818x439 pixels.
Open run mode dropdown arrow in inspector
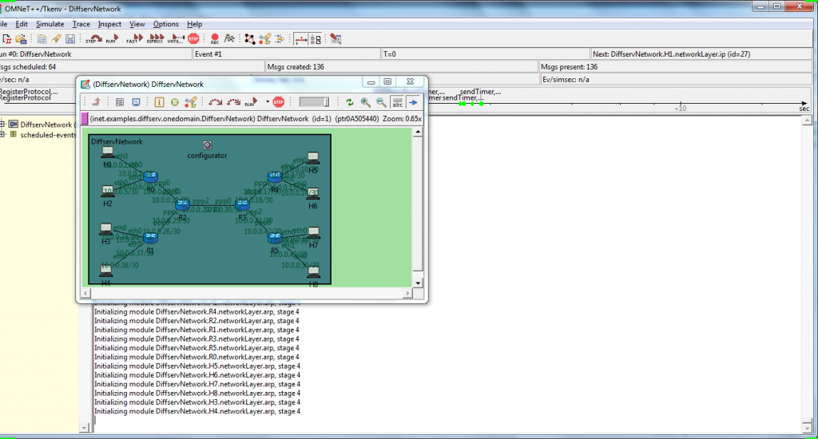click(267, 102)
